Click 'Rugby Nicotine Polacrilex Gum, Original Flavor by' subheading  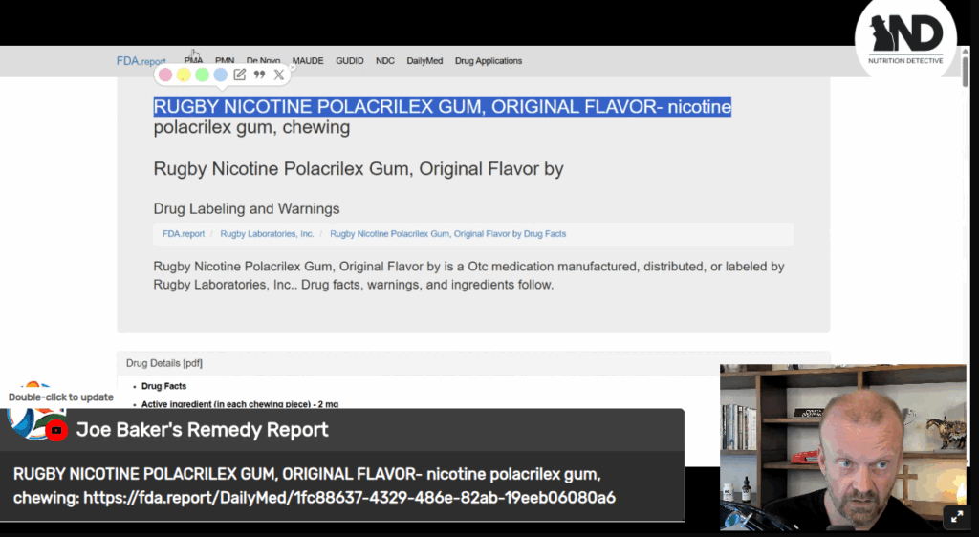coord(359,168)
